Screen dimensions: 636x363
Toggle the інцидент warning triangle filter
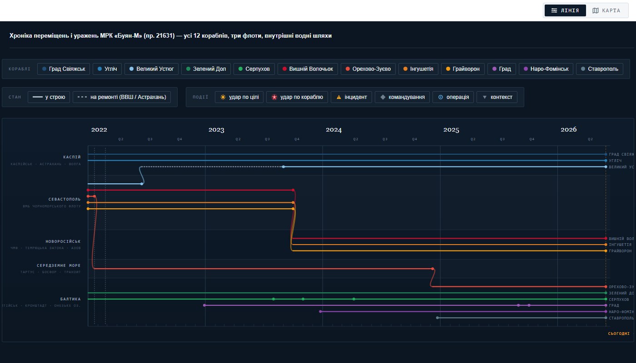352,97
